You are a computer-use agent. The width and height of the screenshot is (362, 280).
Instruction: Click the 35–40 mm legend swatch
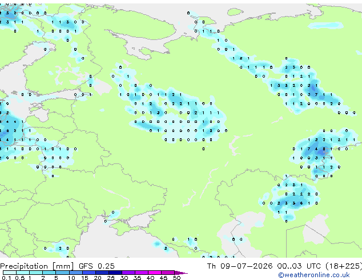point(141,273)
